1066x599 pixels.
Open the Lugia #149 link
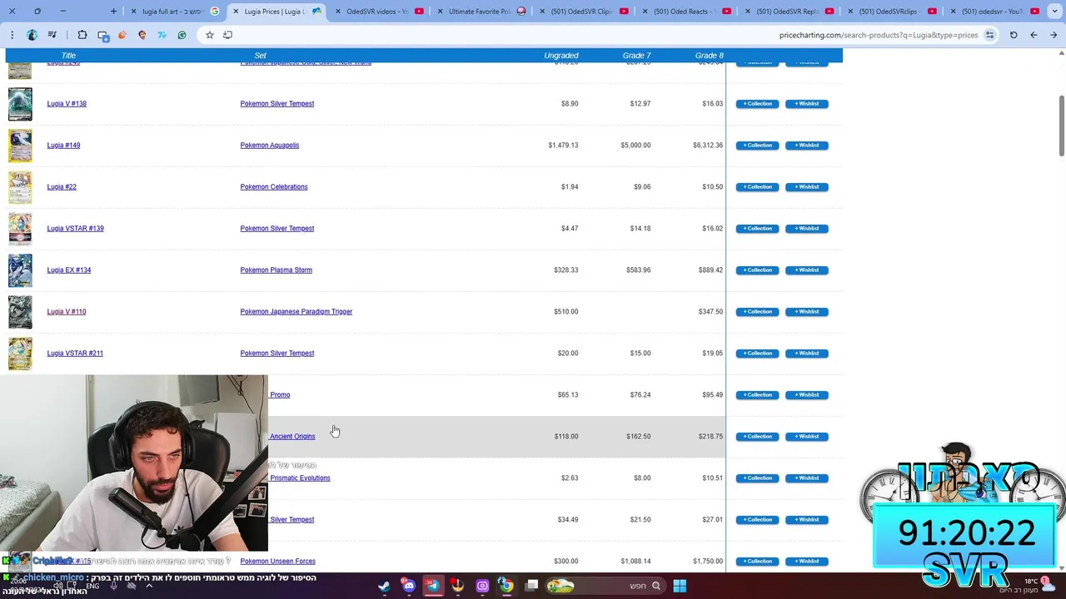pyautogui.click(x=63, y=146)
